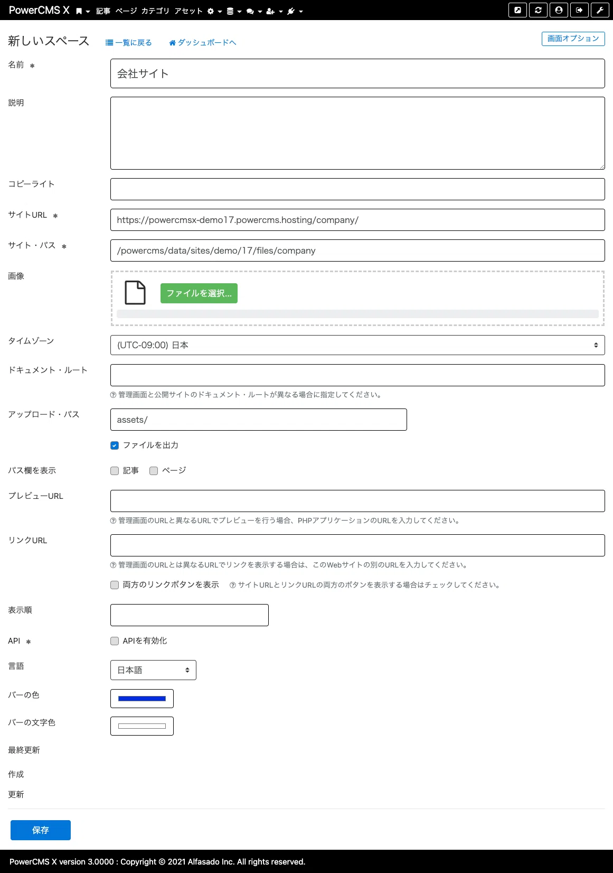Open the アセット menu
613x873 pixels.
(x=188, y=11)
